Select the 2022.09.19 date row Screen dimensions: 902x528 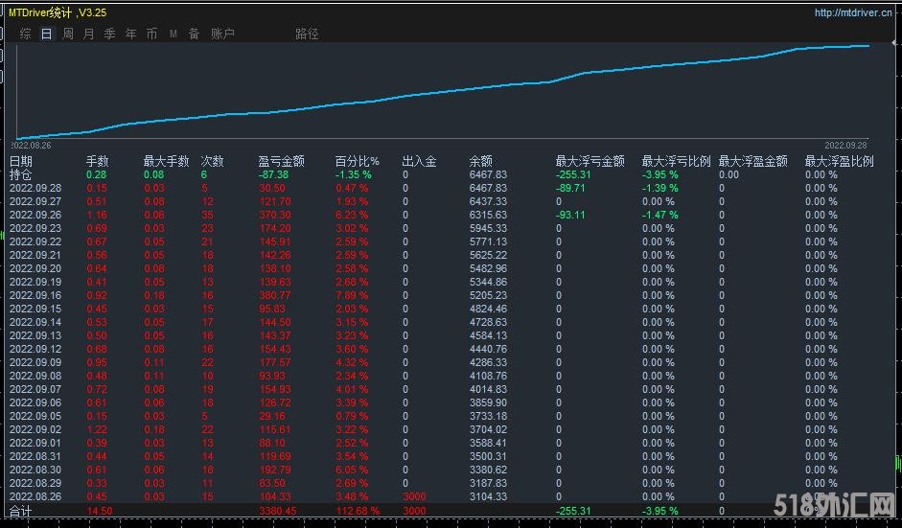coord(35,282)
